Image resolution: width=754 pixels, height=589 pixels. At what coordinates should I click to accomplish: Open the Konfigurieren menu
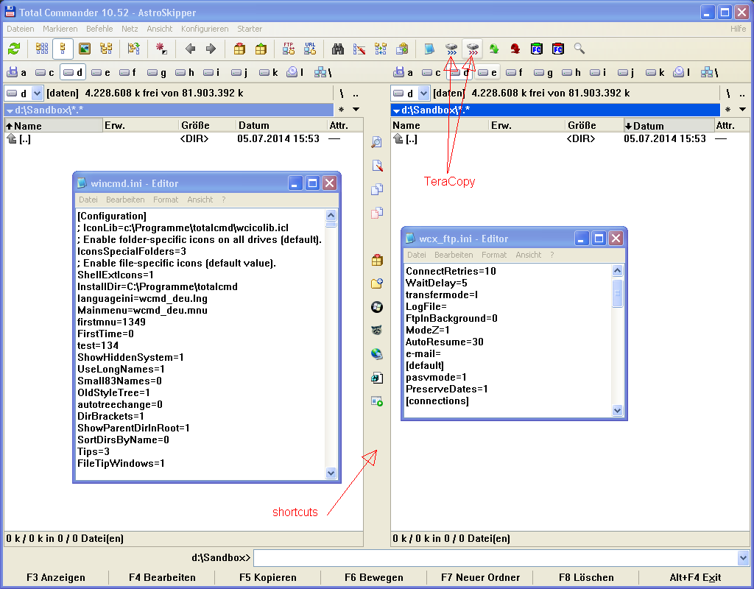point(205,29)
